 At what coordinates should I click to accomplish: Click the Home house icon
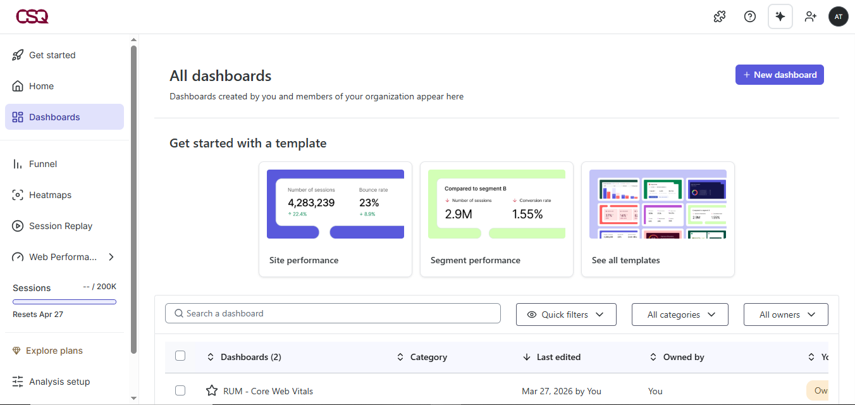[18, 86]
